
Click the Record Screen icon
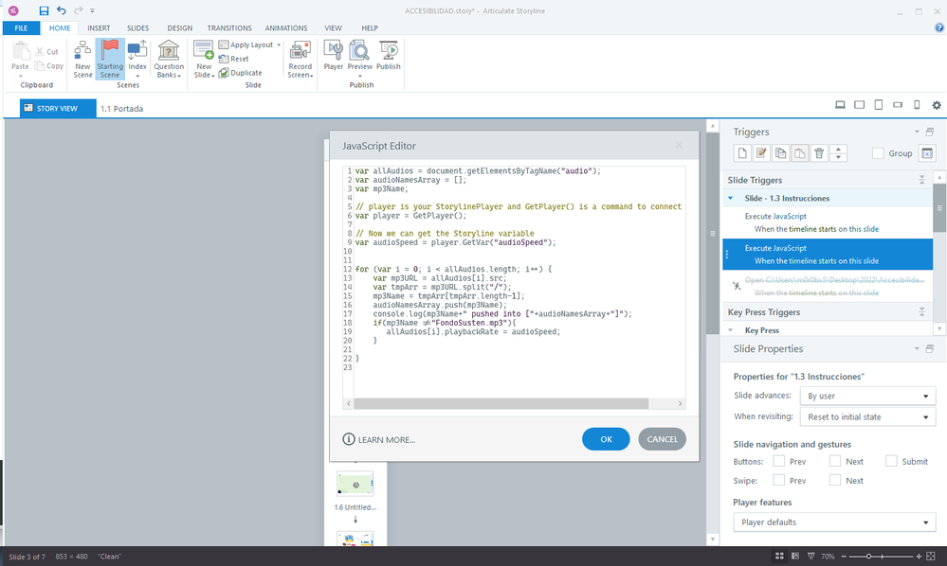[x=300, y=59]
